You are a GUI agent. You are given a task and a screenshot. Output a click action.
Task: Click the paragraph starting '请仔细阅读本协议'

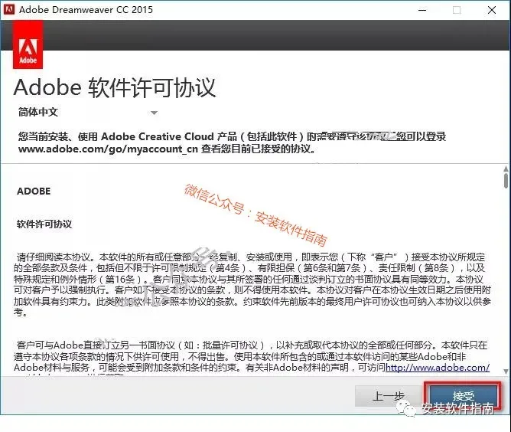[x=252, y=284]
